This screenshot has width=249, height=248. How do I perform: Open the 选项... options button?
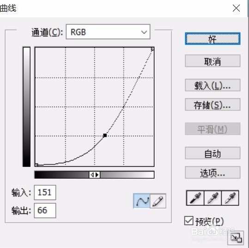[x=213, y=173]
